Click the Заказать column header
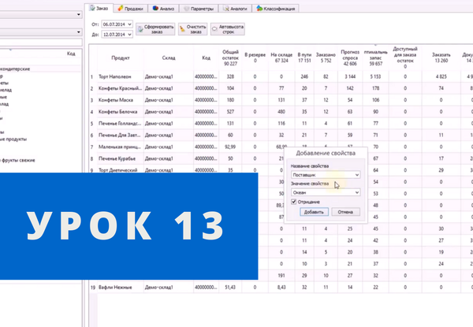This screenshot has height=327, width=473. coord(441,58)
